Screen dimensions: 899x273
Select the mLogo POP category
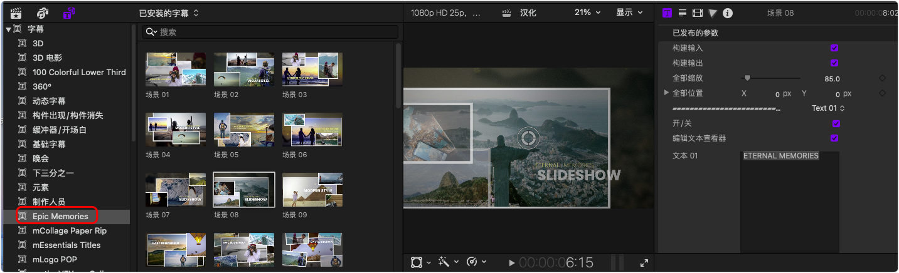(x=55, y=259)
